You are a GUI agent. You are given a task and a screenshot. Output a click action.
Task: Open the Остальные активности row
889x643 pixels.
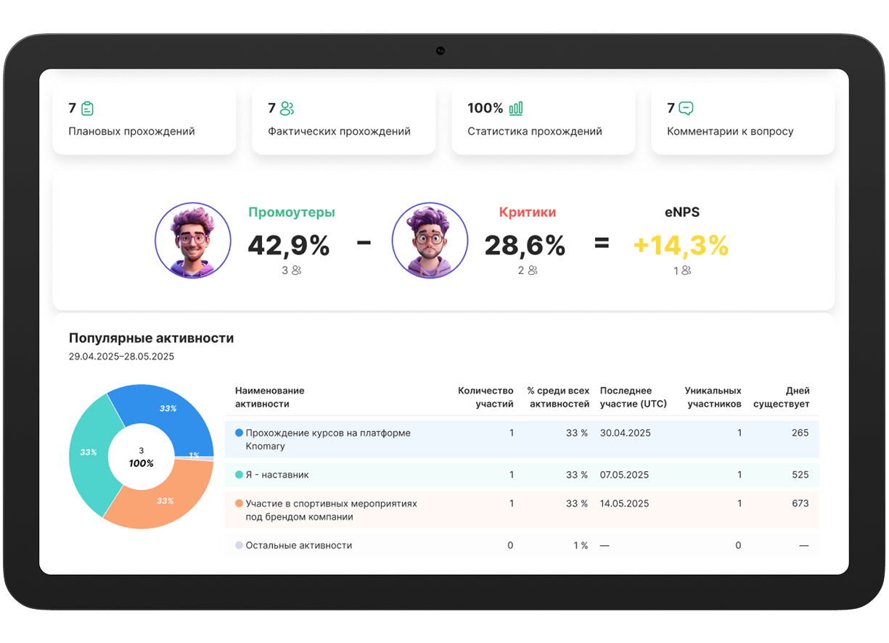(522, 545)
